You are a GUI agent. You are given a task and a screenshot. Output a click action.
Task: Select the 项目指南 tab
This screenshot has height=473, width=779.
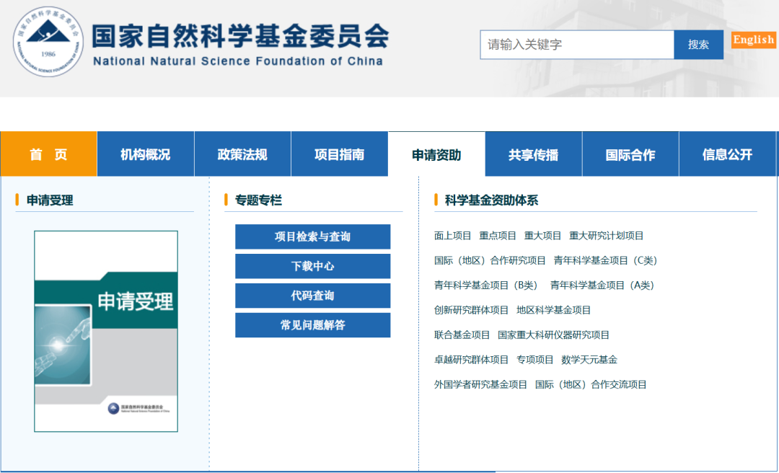pyautogui.click(x=340, y=154)
